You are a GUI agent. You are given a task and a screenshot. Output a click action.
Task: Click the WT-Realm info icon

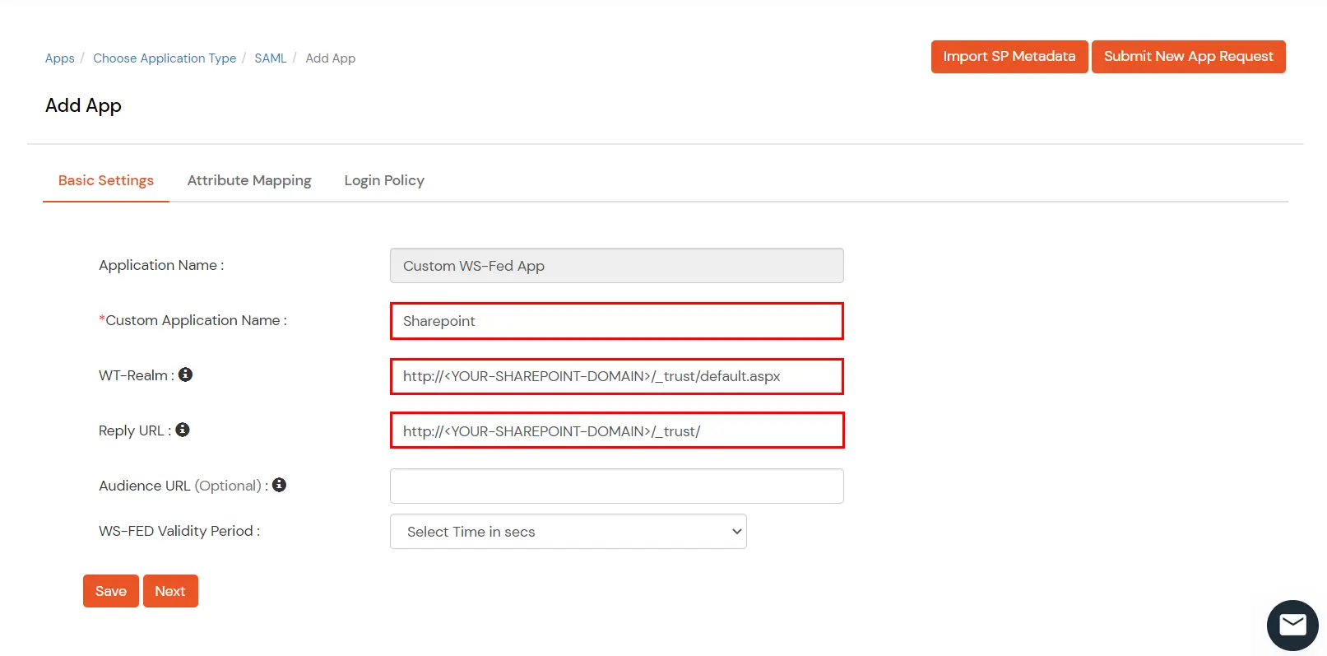coord(186,375)
